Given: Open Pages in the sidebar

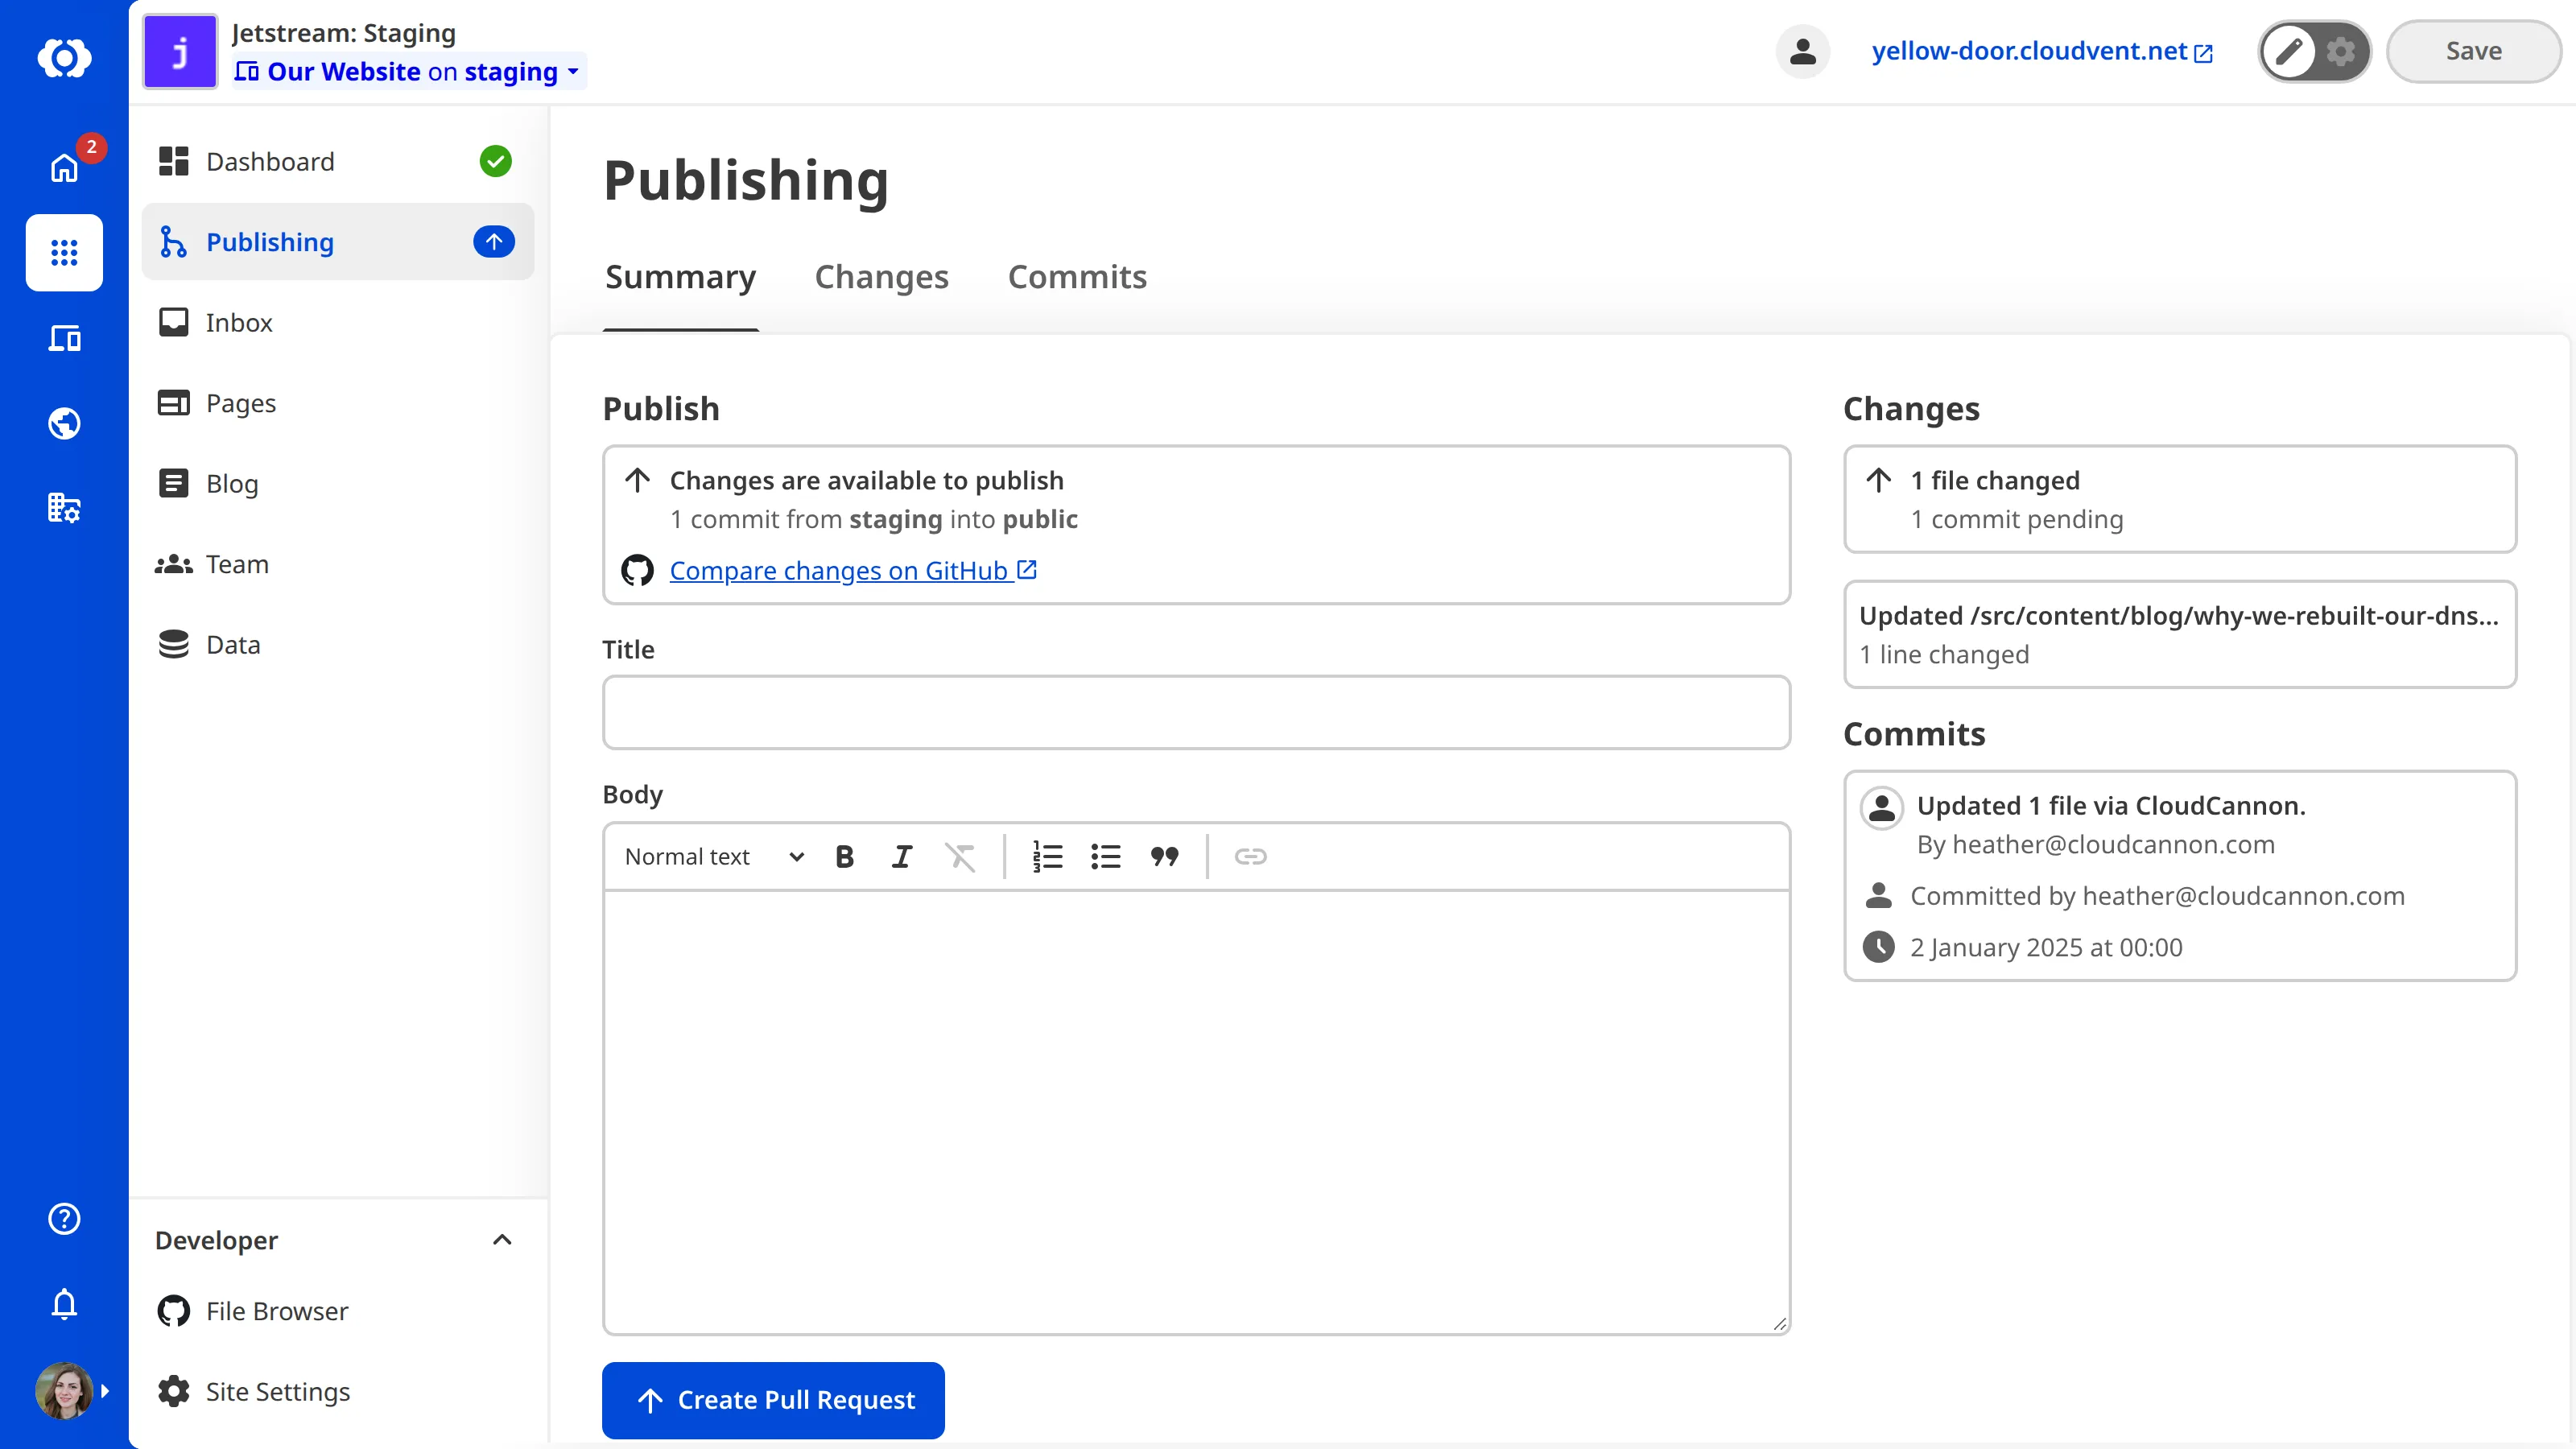Looking at the screenshot, I should coord(337,403).
